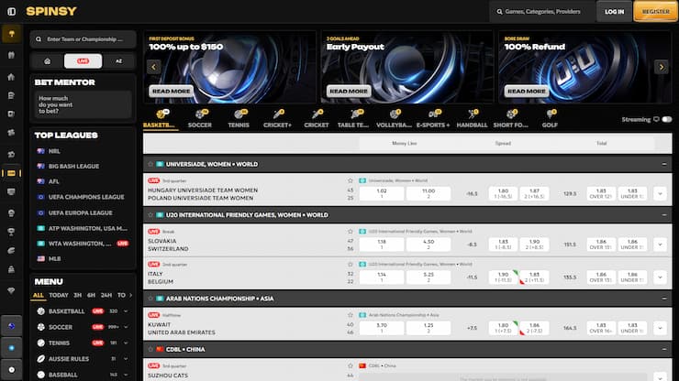Select the home filter icon next to LIVE

pyautogui.click(x=47, y=61)
